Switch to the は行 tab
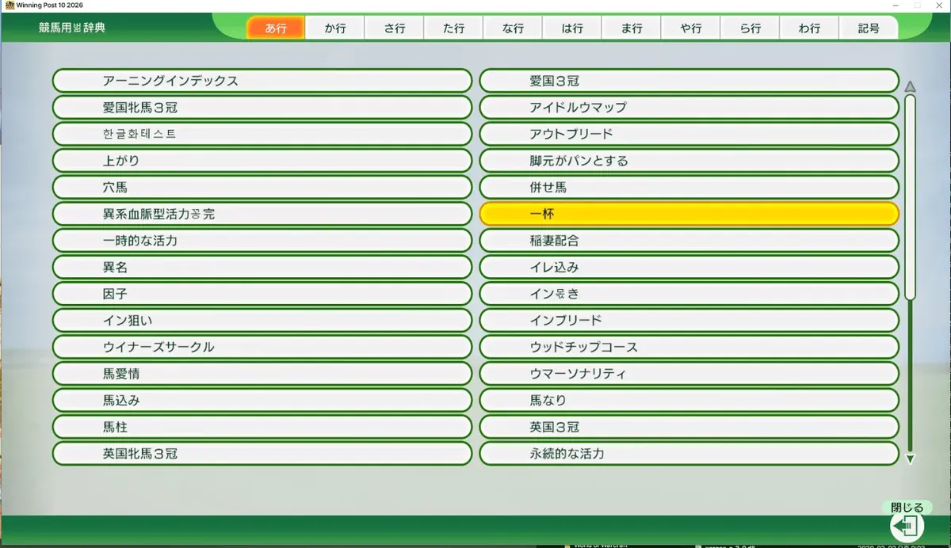951x548 pixels. [572, 28]
